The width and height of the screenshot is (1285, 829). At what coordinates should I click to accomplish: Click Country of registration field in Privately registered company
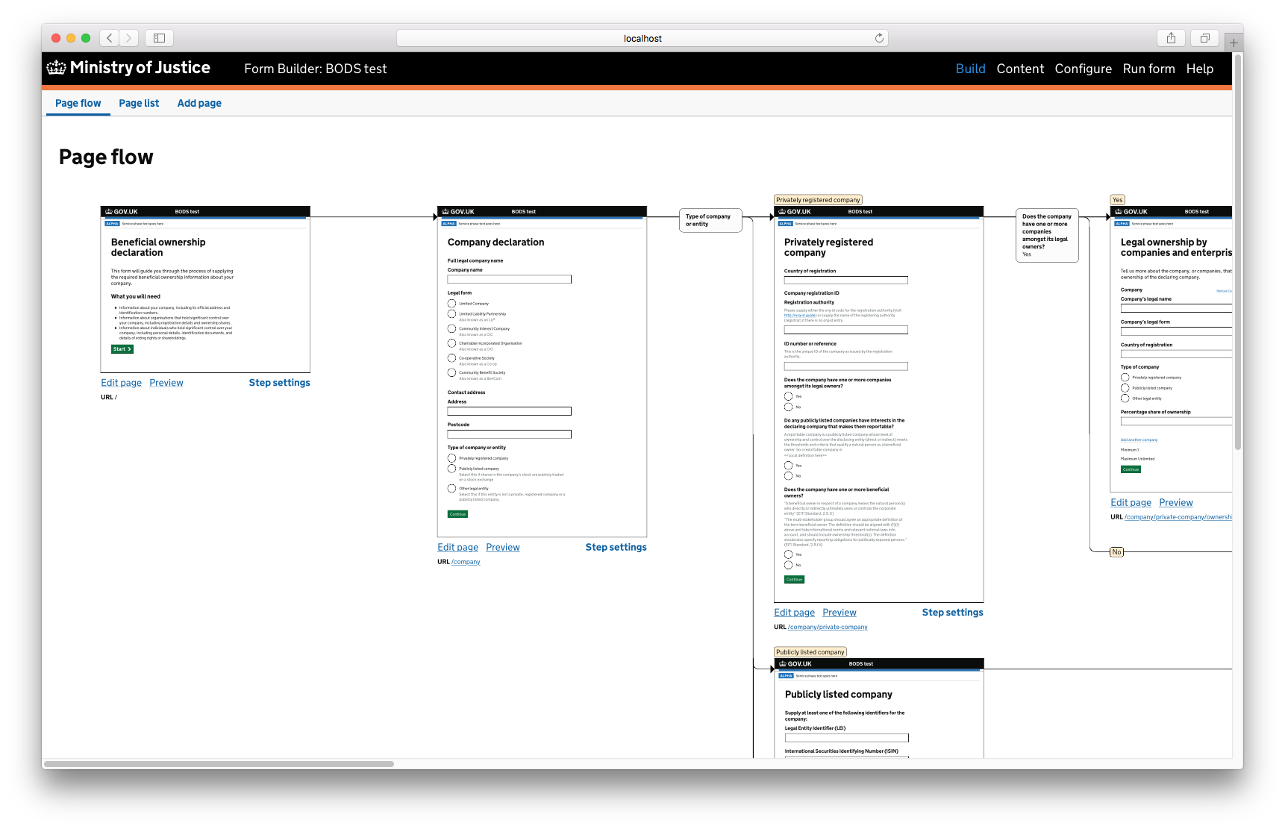[845, 281]
